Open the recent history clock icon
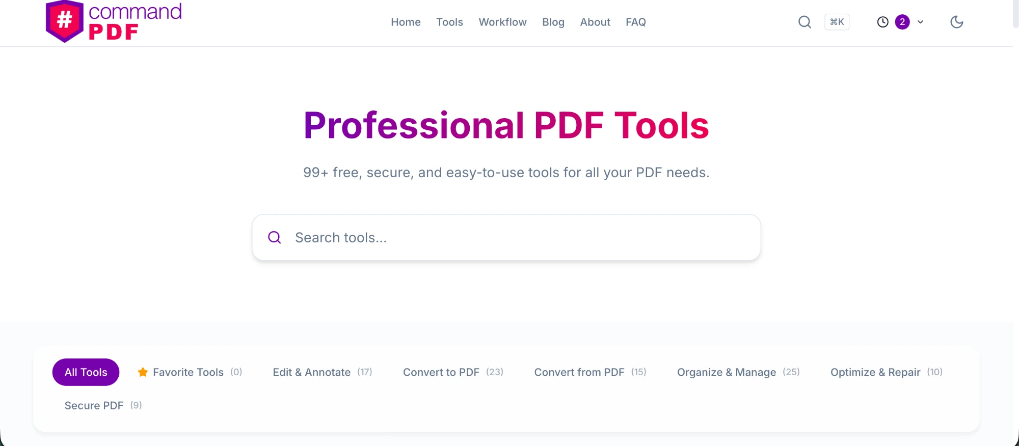Viewport: 1019px width, 446px height. click(x=882, y=22)
